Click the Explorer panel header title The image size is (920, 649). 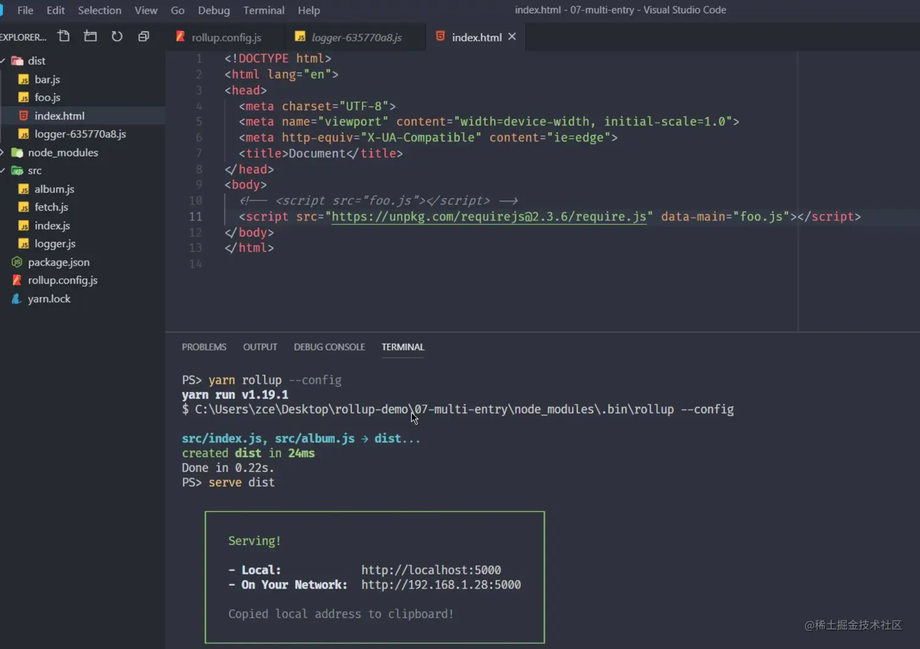tap(23, 37)
